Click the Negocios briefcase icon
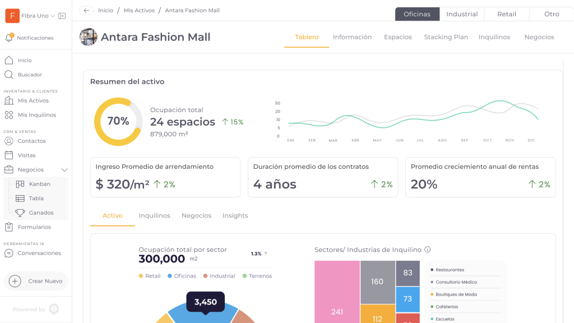This screenshot has width=574, height=323. click(9, 169)
